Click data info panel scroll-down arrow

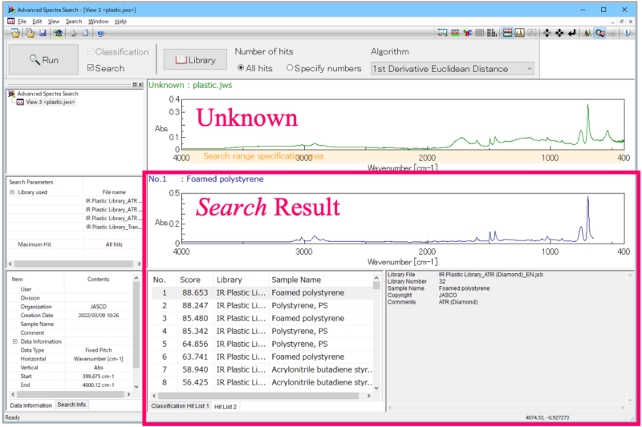tap(136, 386)
